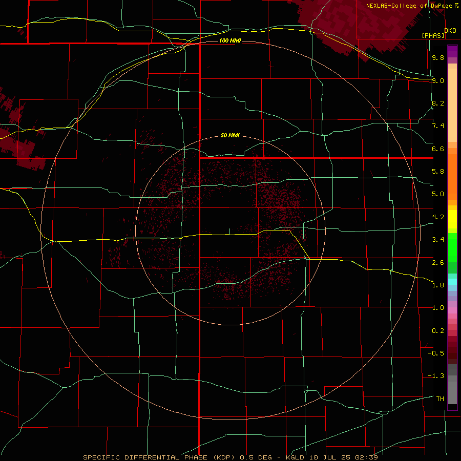Click the 9.0 value on color scale
Image resolution: width=461 pixels, height=461 pixels.
point(438,80)
